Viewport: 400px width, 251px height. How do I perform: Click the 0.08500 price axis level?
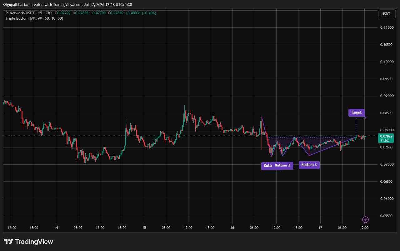pyautogui.click(x=387, y=113)
